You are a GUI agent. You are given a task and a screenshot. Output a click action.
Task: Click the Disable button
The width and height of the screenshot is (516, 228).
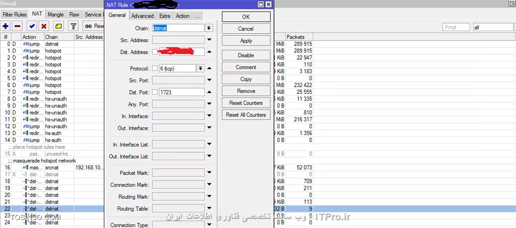click(246, 55)
